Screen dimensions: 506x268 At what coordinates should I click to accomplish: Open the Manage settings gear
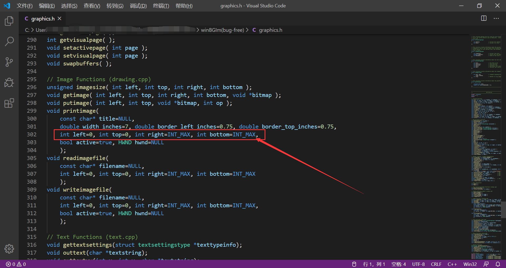click(x=9, y=249)
